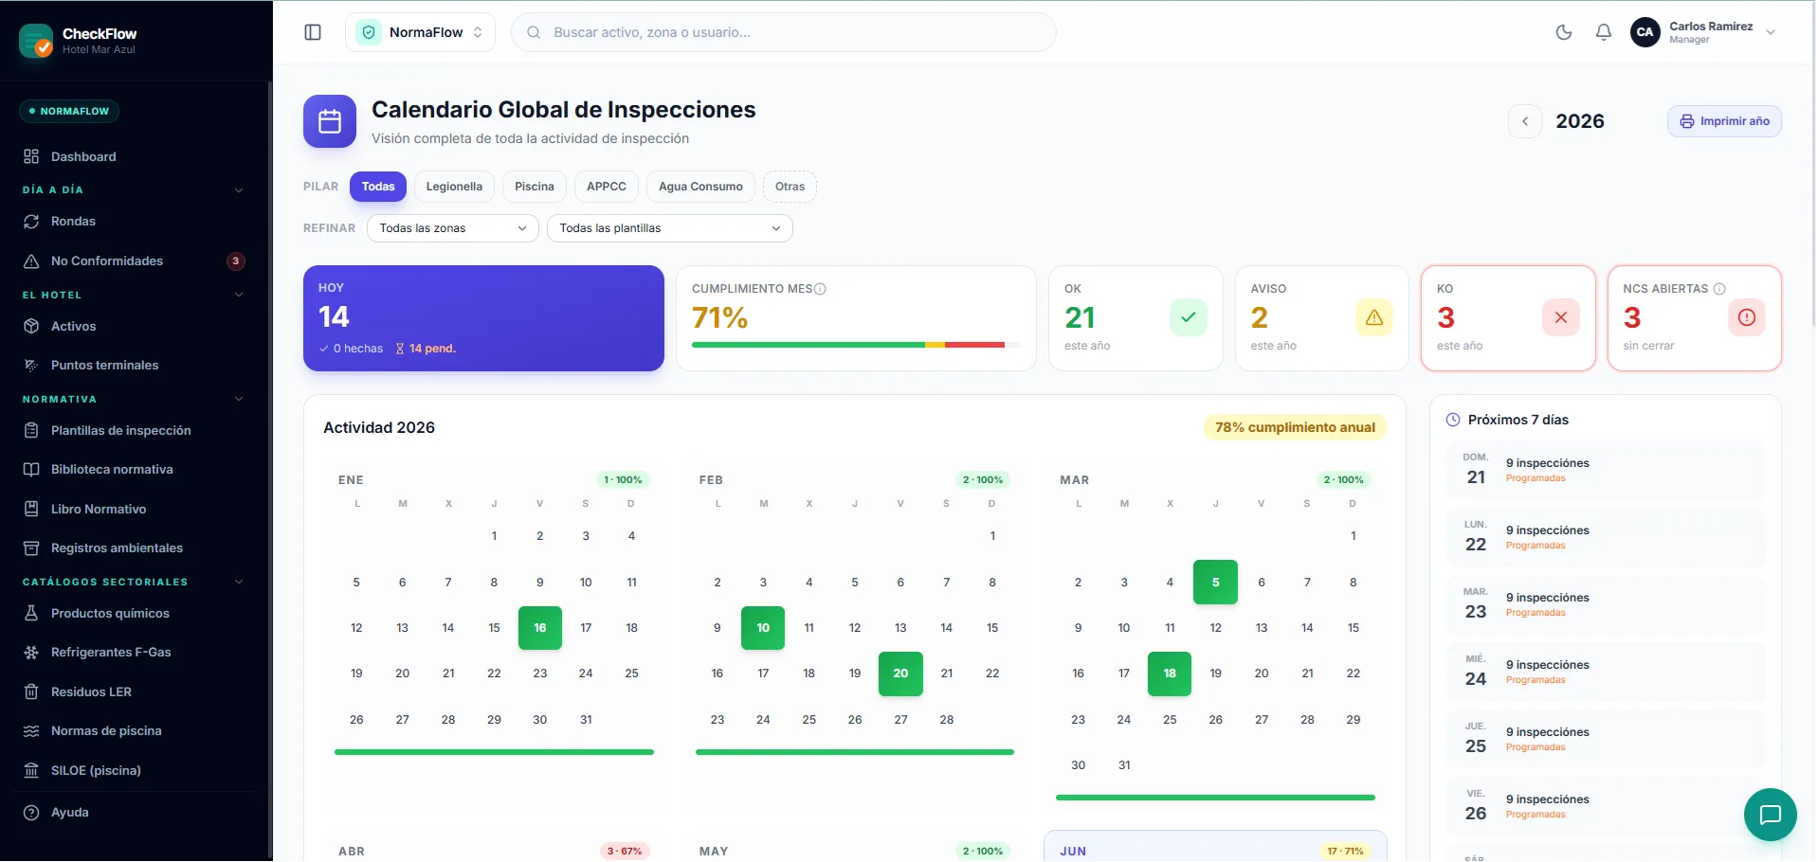Open notifications bell
This screenshot has width=1816, height=862.
[x=1604, y=32]
